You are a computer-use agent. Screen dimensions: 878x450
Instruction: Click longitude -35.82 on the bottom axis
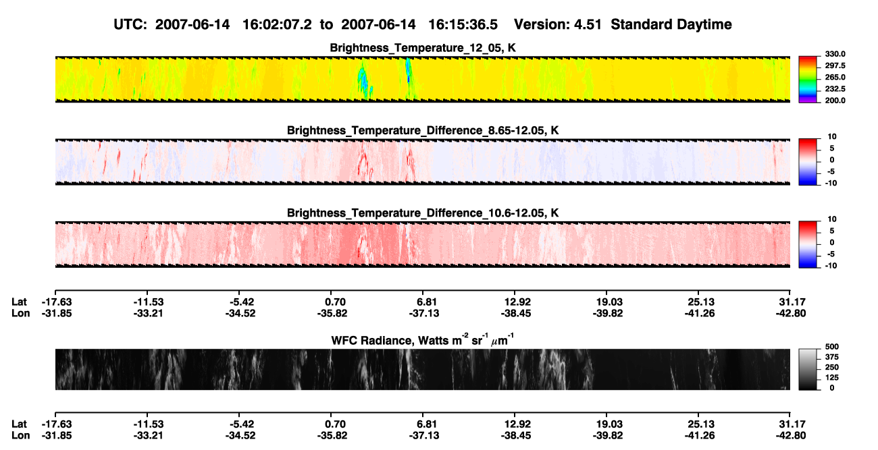pos(331,435)
